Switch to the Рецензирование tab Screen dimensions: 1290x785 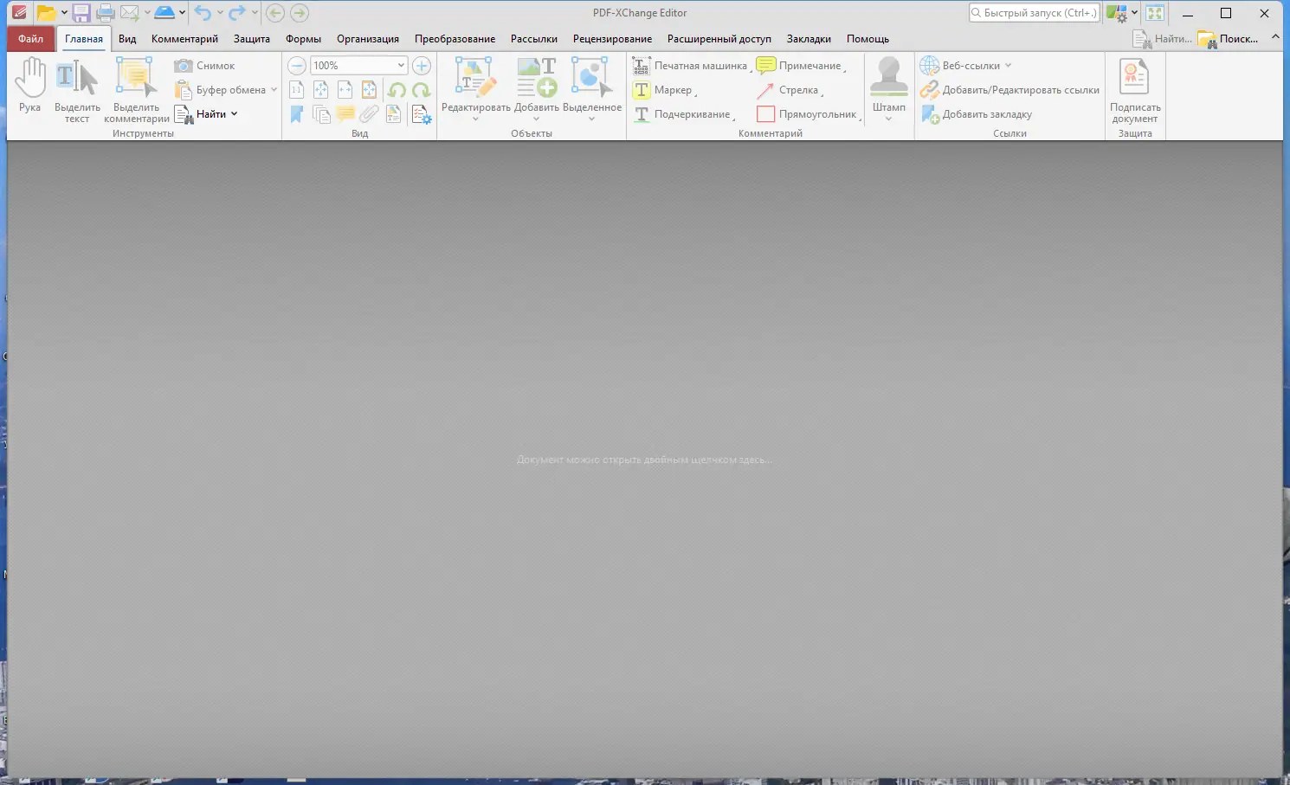(x=612, y=39)
